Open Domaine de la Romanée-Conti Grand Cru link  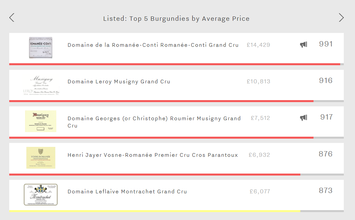[153, 45]
